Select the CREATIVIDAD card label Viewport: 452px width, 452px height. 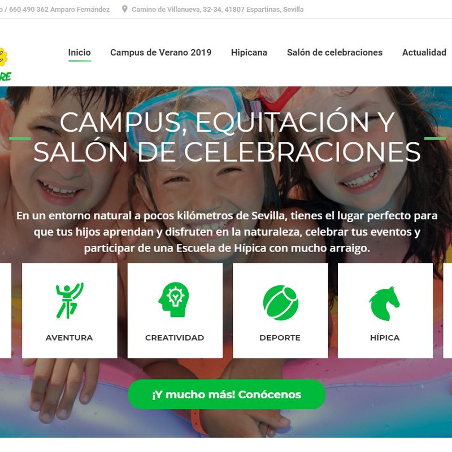click(175, 337)
